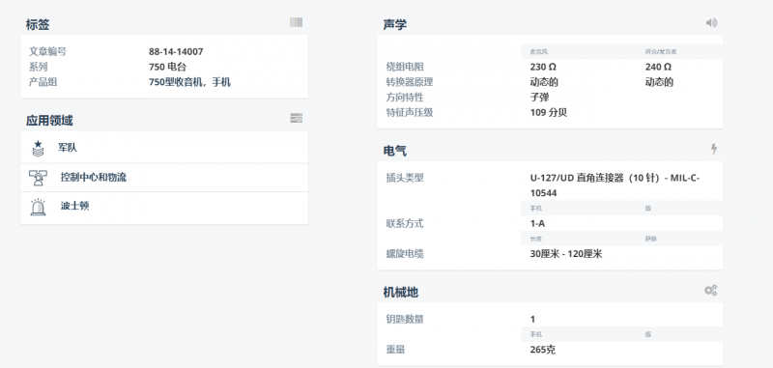
Task: Click the speaker icon beside 声学
Action: pos(711,22)
